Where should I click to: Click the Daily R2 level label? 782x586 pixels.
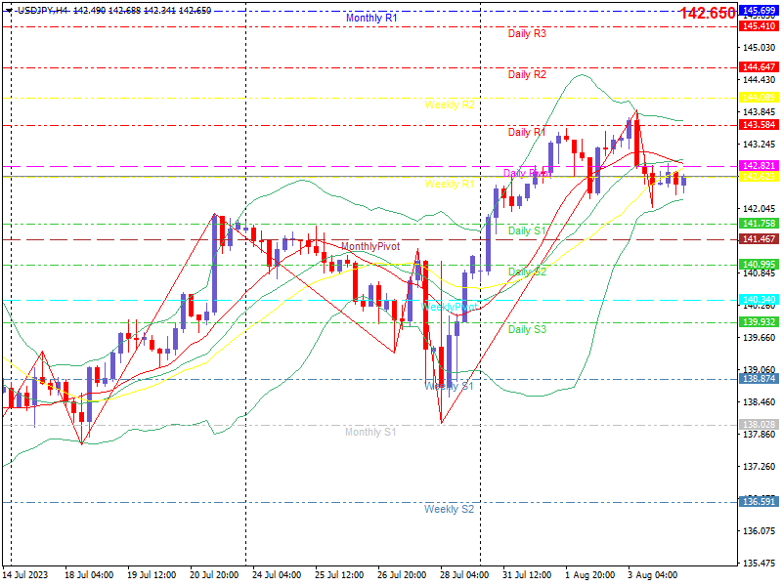(527, 74)
